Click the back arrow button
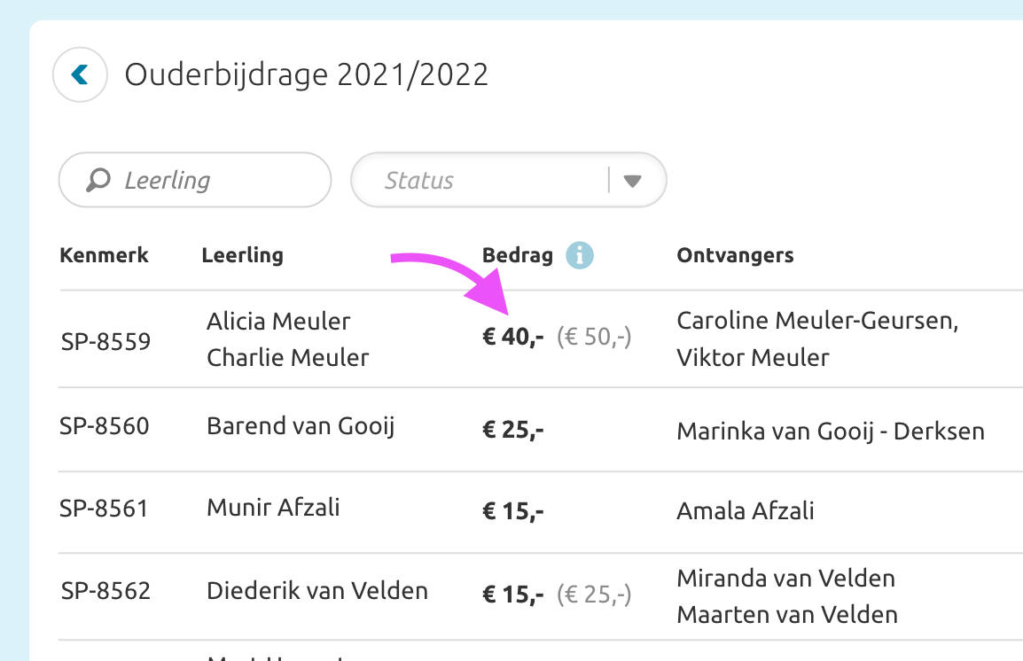 pos(81,74)
